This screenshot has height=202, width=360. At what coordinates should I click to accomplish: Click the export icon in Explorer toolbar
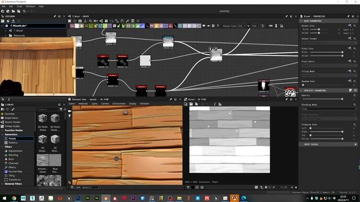13,21
